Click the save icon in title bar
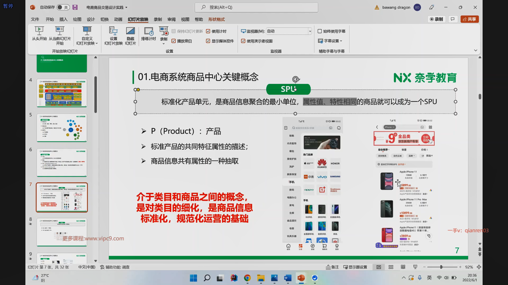 (75, 7)
